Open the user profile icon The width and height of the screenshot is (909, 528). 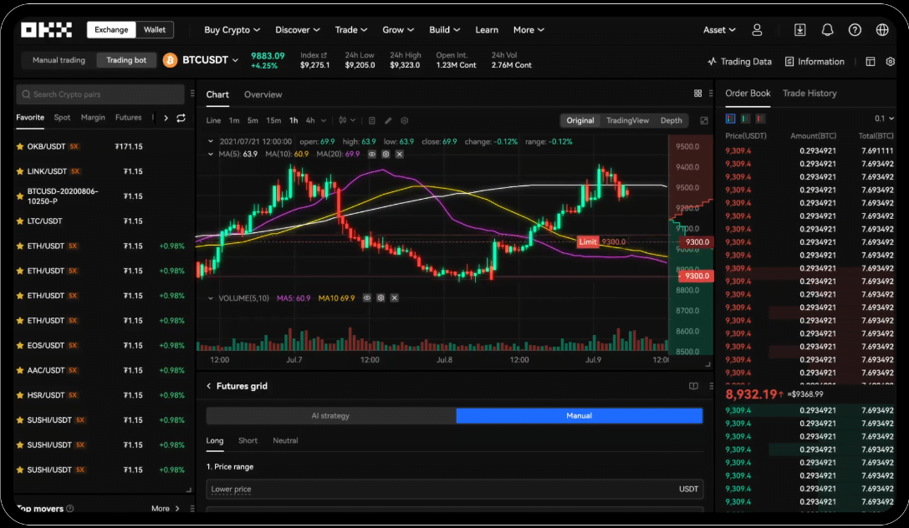[757, 30]
